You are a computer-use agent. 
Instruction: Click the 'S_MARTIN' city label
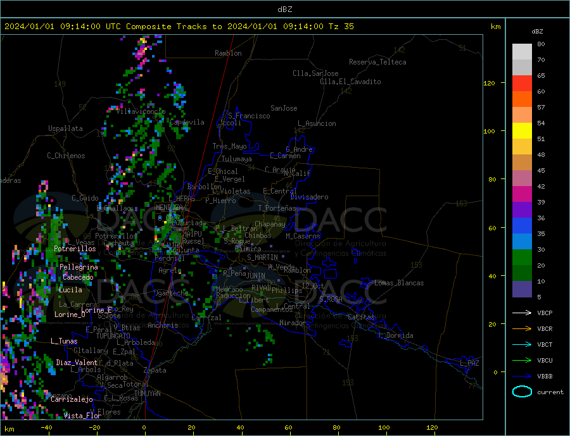262,258
